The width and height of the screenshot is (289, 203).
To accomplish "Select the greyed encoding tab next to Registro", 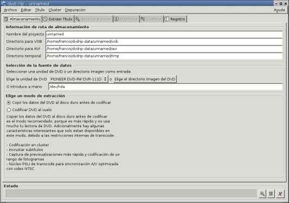I will [x=151, y=19].
